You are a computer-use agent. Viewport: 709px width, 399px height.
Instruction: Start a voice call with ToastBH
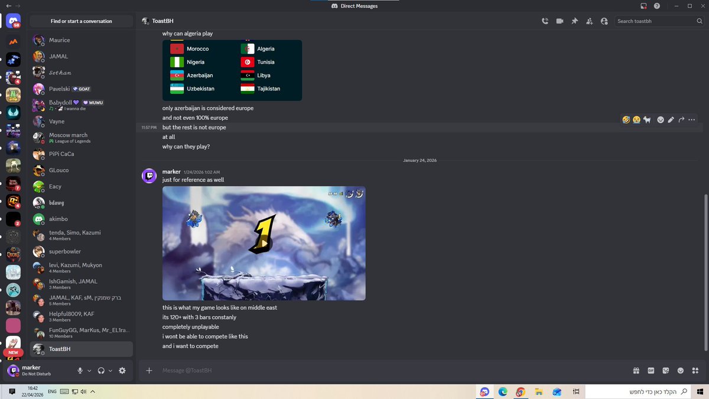(545, 21)
